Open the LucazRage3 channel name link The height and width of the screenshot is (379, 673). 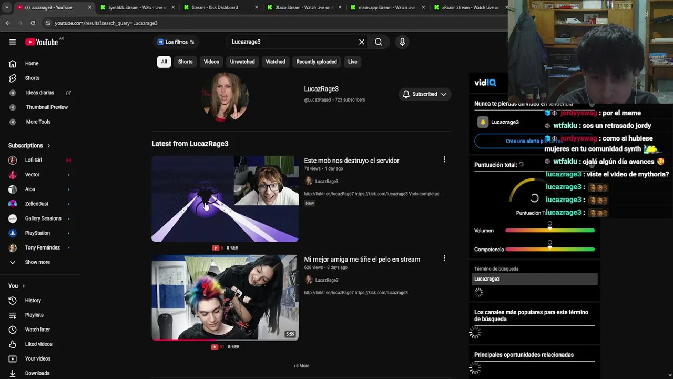[321, 89]
